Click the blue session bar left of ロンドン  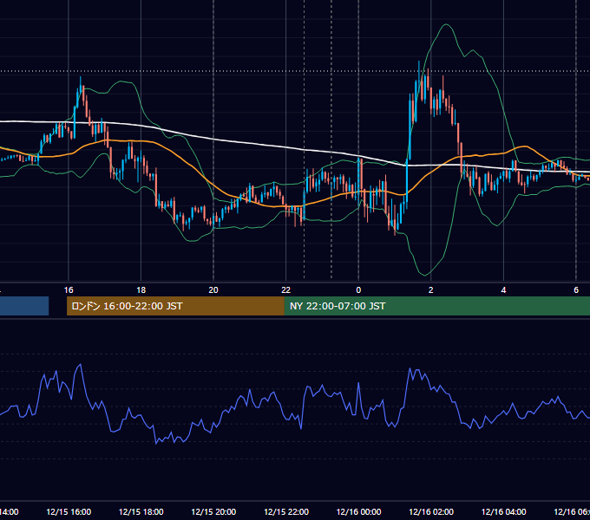point(24,306)
